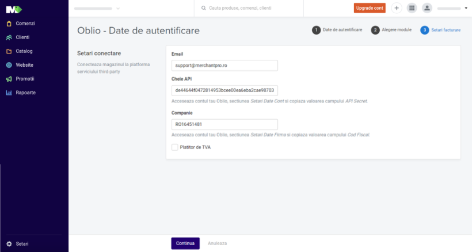The image size is (472, 252).
Task: Click the Setari conectare heading
Action: click(x=99, y=54)
